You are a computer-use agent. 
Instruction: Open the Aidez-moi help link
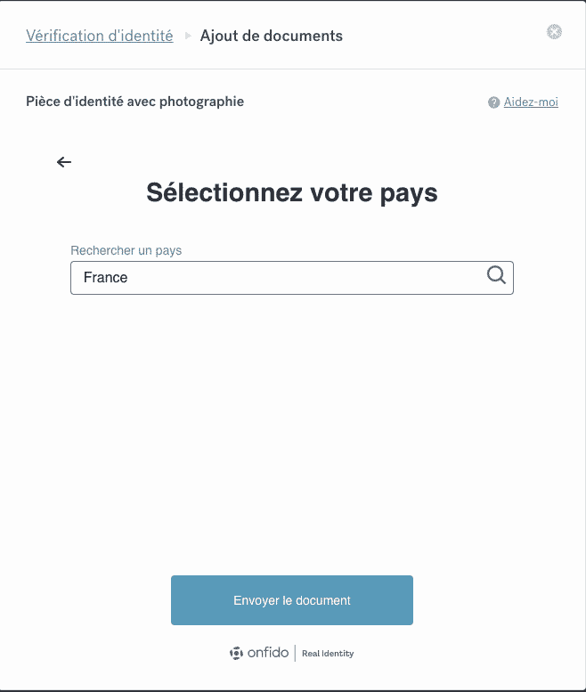point(531,102)
